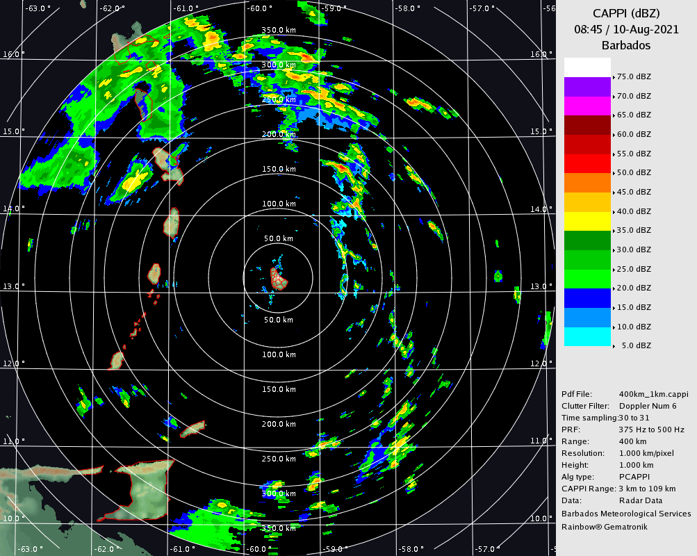The height and width of the screenshot is (556, 697).
Task: Click the purple 70.0 dBZ legend swatch
Action: 587,87
